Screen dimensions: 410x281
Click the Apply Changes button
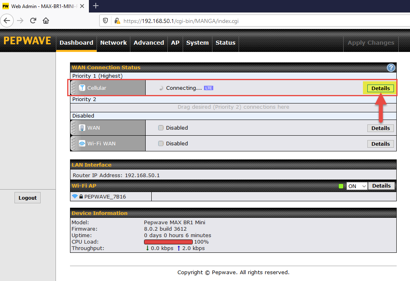tap(371, 43)
